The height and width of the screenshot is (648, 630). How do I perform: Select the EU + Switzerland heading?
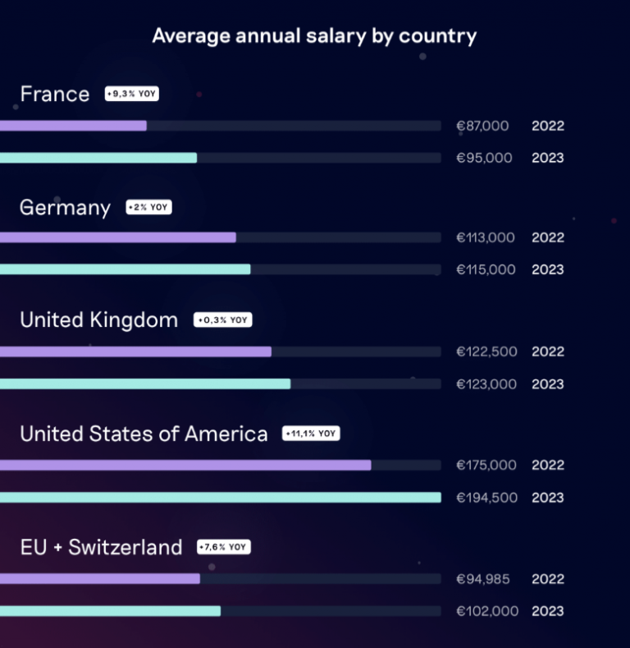tap(101, 548)
